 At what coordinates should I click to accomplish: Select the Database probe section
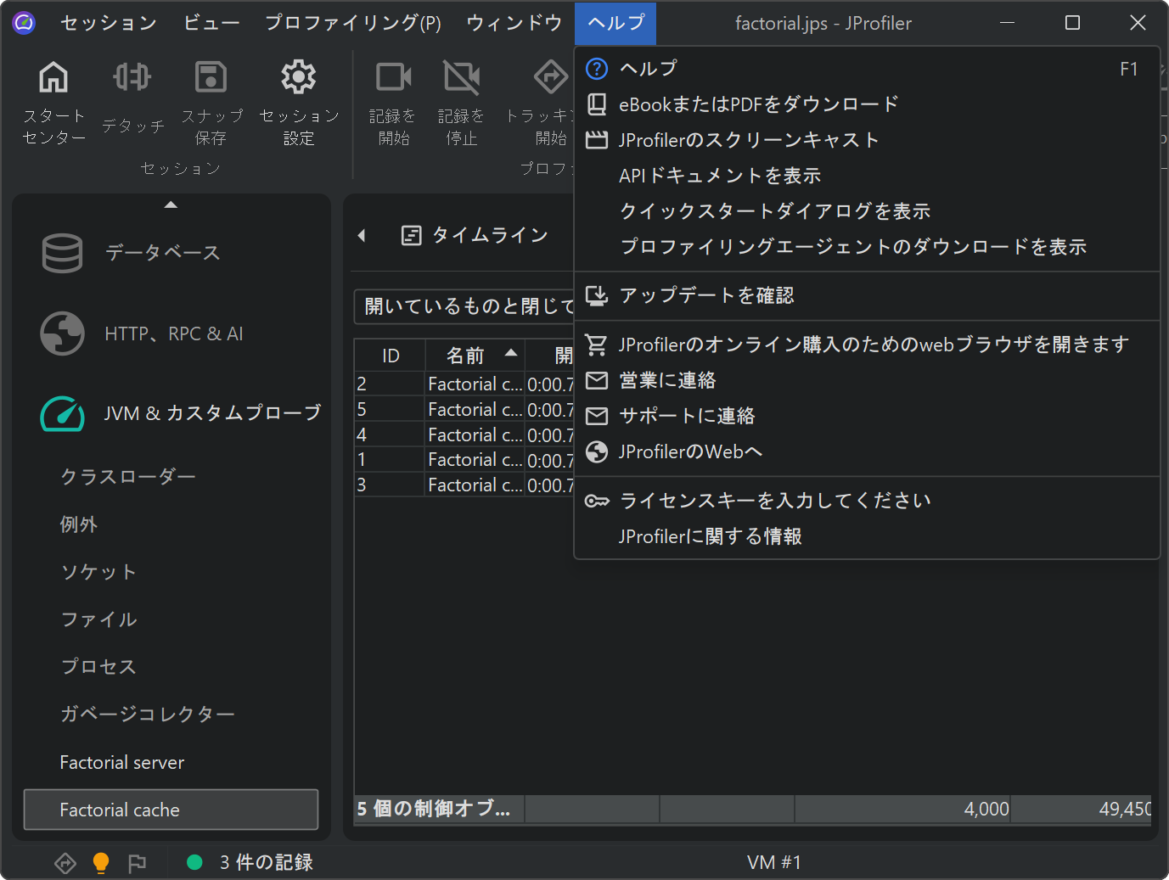coord(162,253)
